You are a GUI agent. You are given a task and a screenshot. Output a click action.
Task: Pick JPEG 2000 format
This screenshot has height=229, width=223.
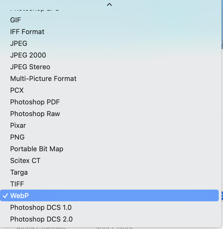pos(28,55)
